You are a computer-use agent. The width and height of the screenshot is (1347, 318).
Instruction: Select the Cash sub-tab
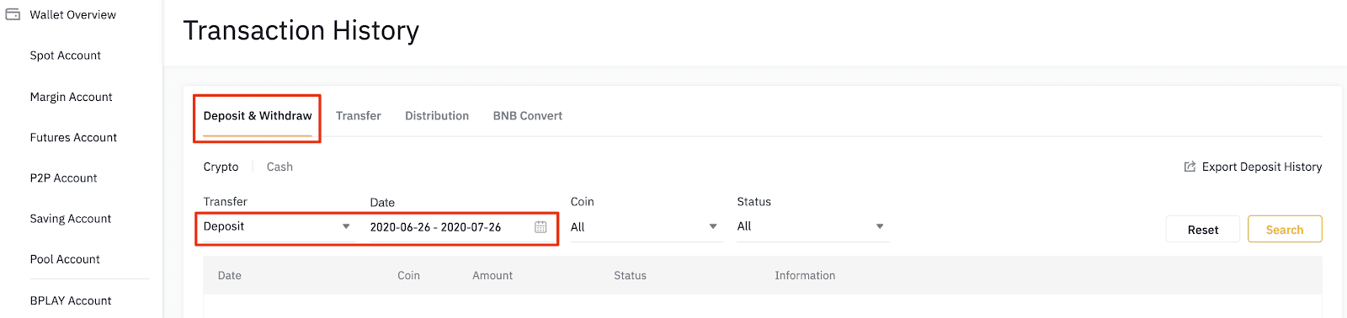(x=280, y=167)
